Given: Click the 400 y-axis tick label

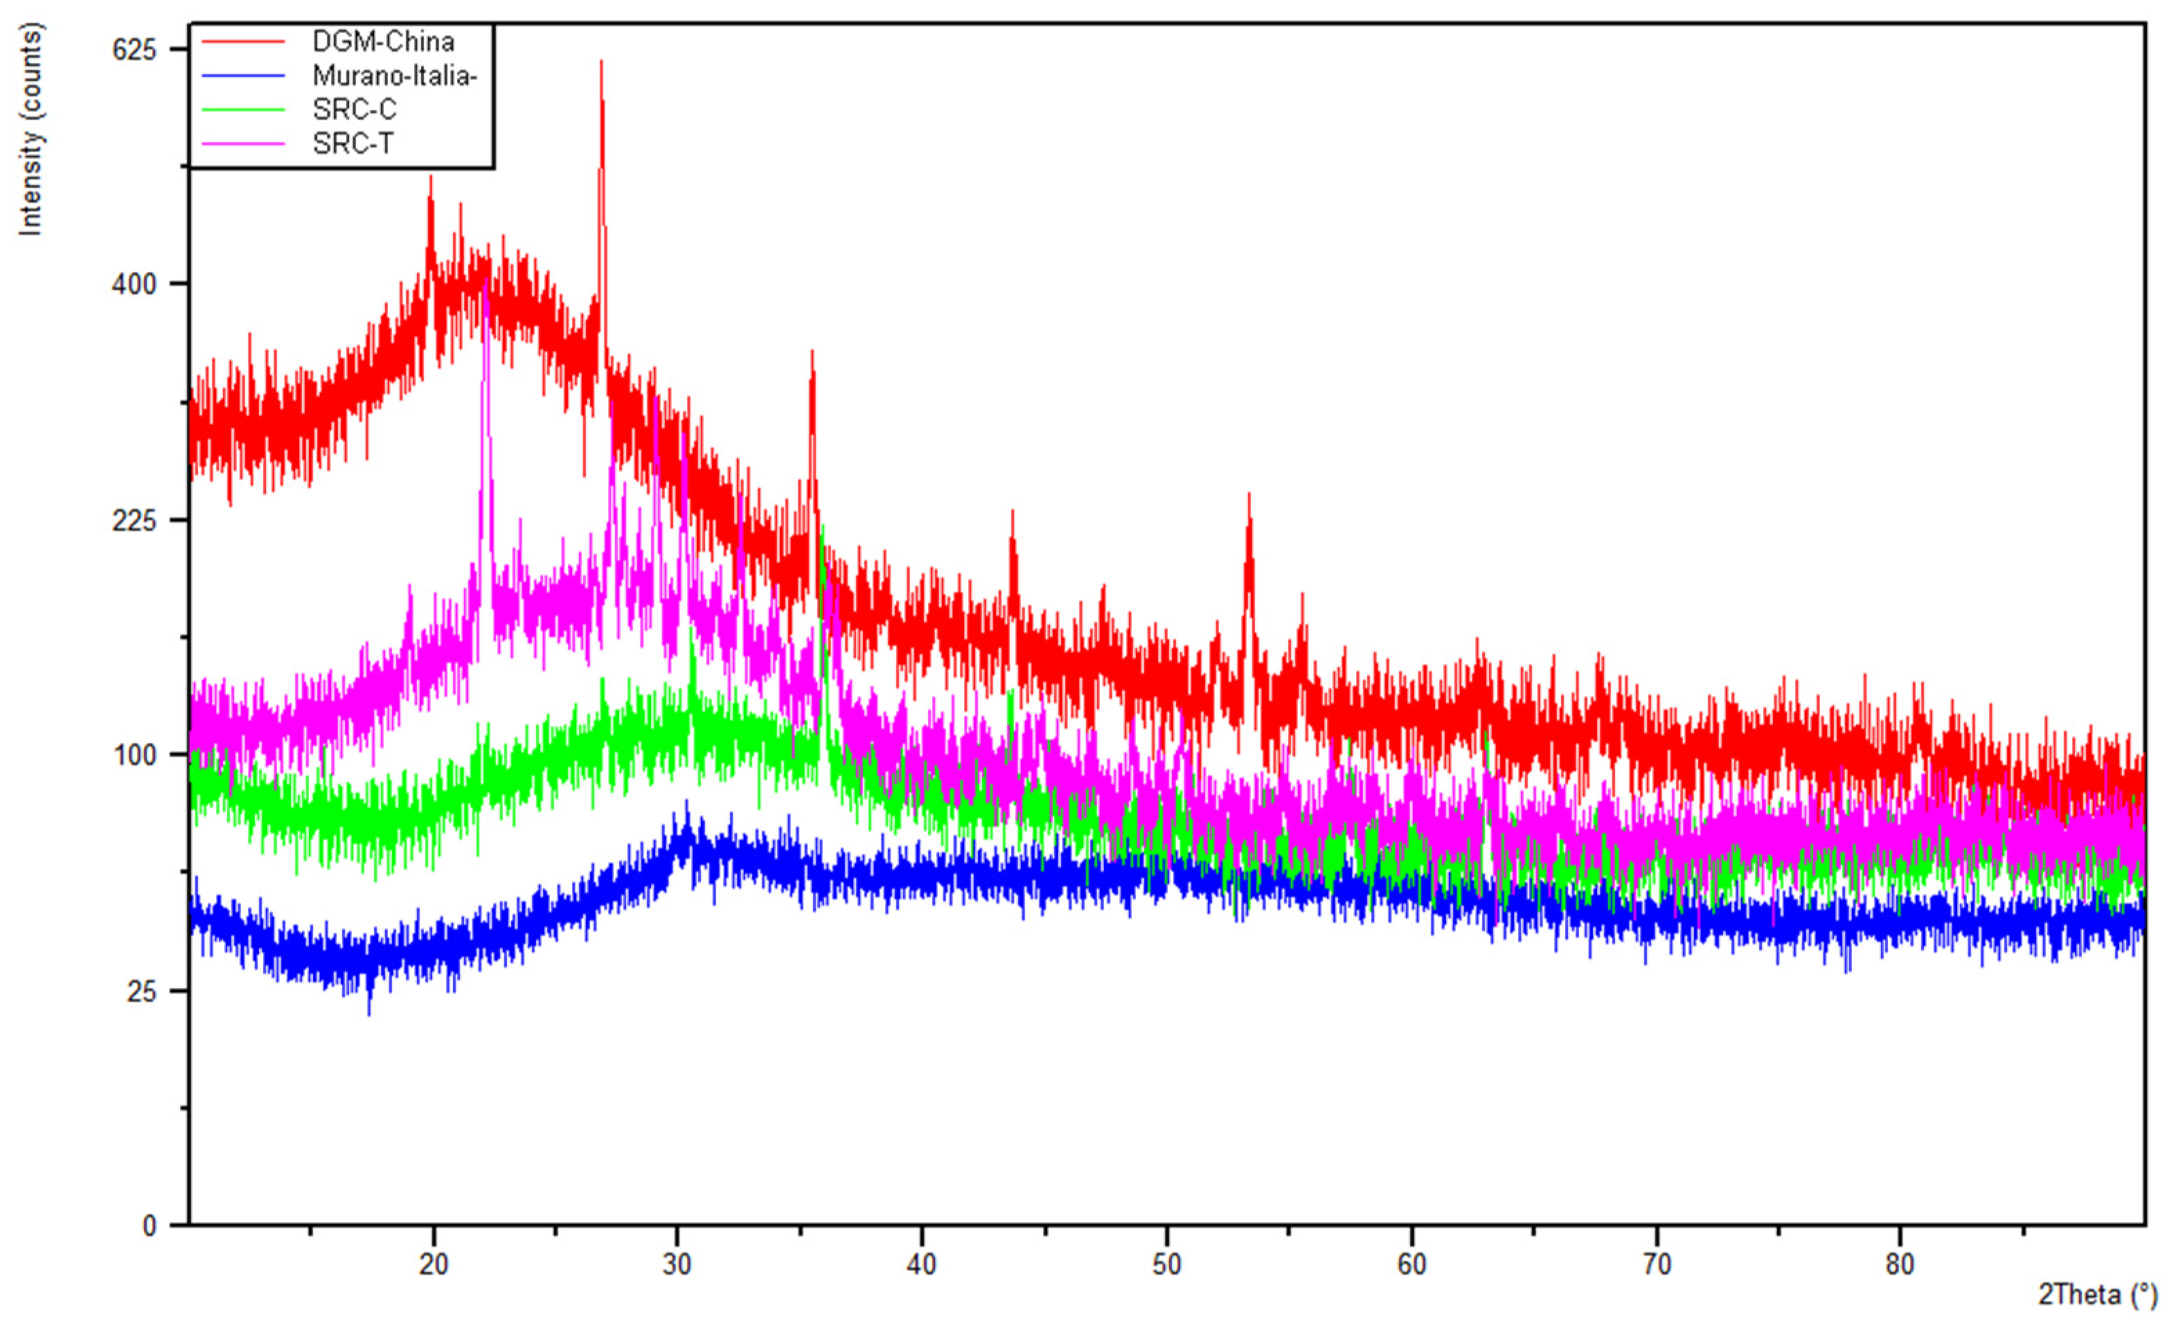Looking at the screenshot, I should [134, 285].
